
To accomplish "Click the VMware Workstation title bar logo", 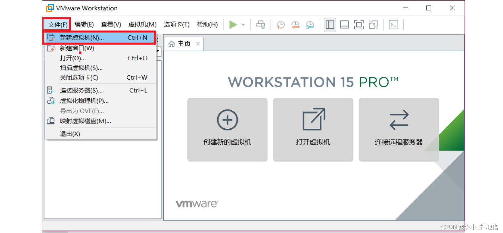I will click(50, 8).
